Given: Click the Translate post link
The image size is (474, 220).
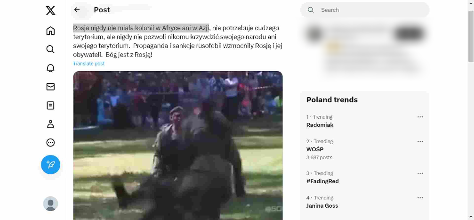Looking at the screenshot, I should tap(89, 64).
